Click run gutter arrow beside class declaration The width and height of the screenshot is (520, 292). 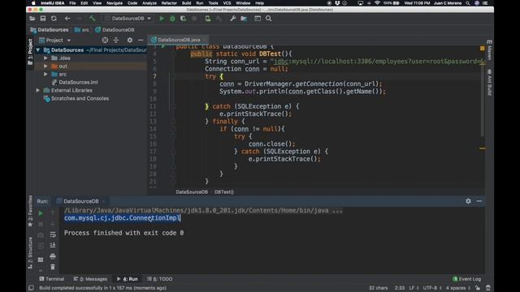(162, 46)
